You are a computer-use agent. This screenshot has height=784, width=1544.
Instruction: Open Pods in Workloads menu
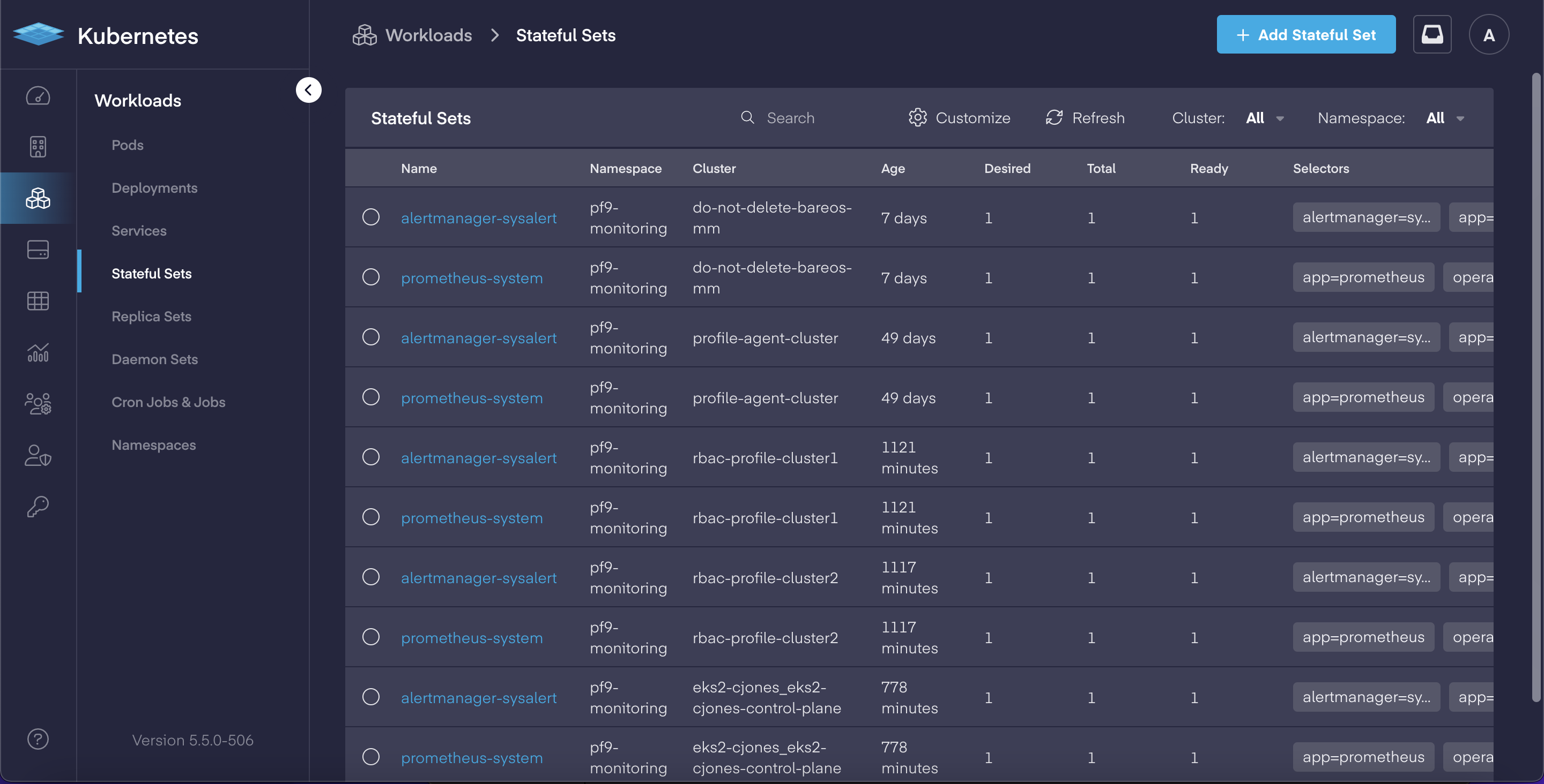(x=127, y=145)
